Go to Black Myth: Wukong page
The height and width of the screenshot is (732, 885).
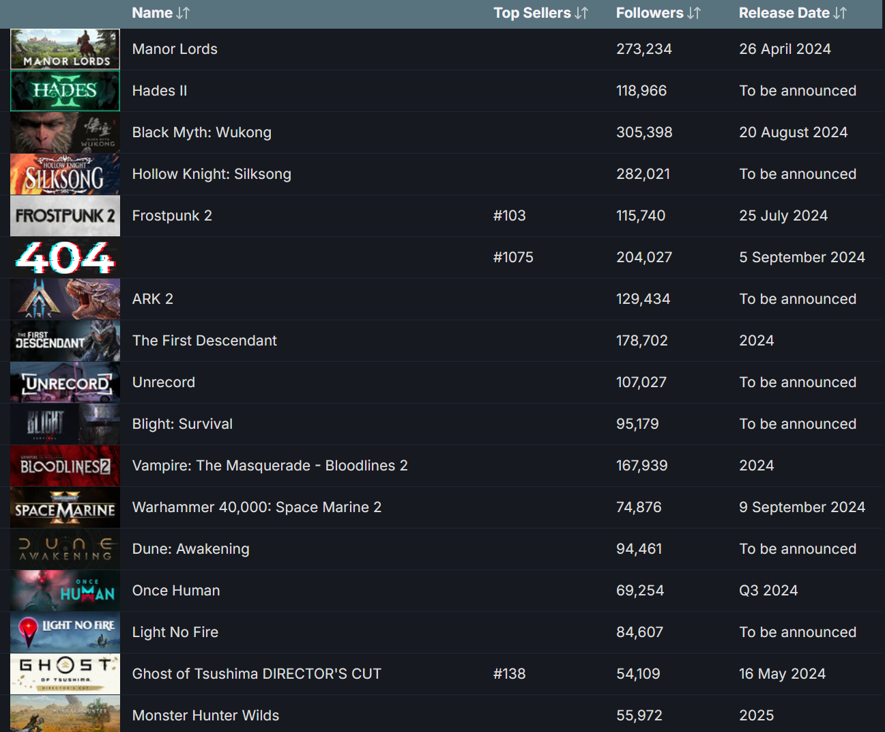202,132
